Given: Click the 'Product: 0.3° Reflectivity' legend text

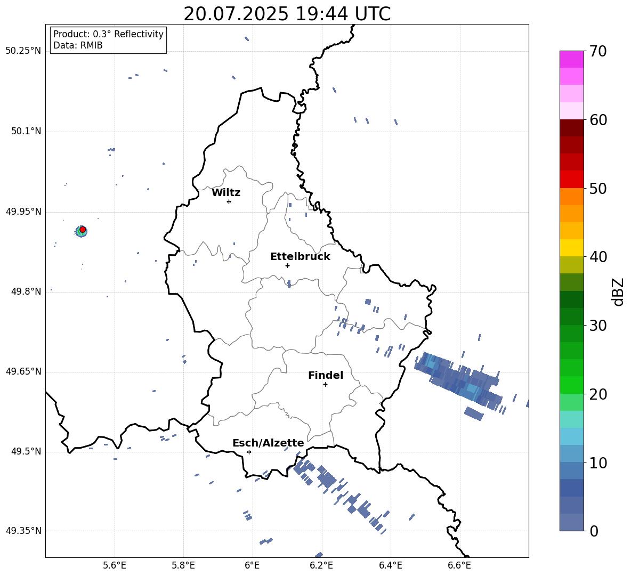Looking at the screenshot, I should click(108, 34).
